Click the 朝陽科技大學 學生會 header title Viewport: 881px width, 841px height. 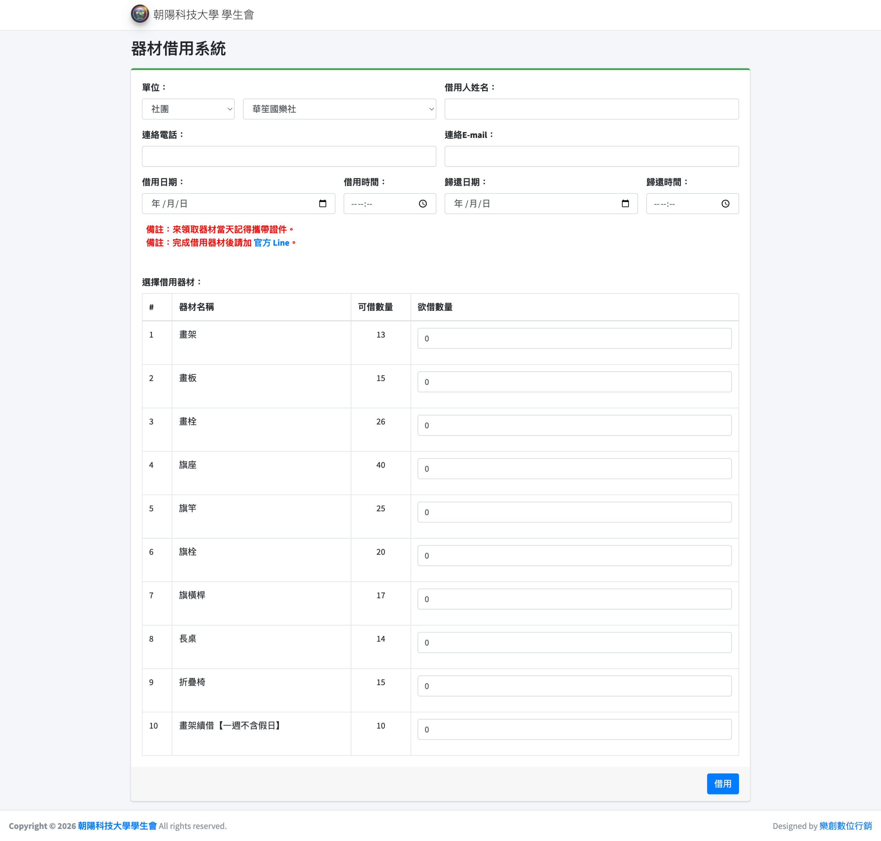coord(204,15)
